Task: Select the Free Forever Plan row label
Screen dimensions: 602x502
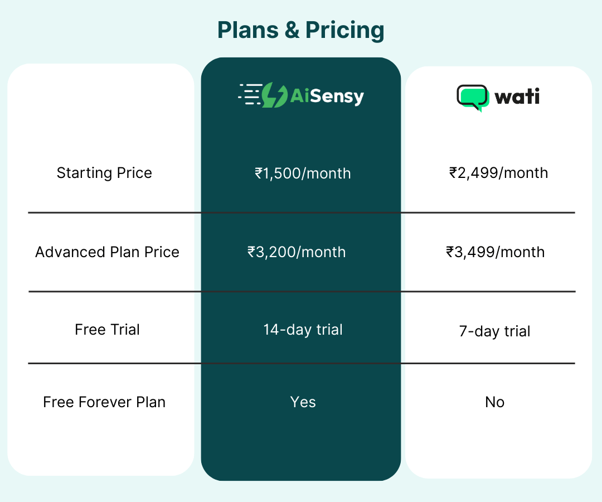Action: (104, 402)
